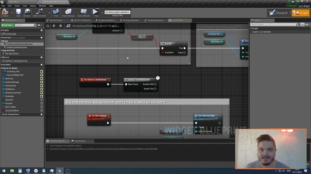The height and width of the screenshot is (174, 311).
Task: Switch to the On Drag Detected graph tab
Action: [x=130, y=20]
